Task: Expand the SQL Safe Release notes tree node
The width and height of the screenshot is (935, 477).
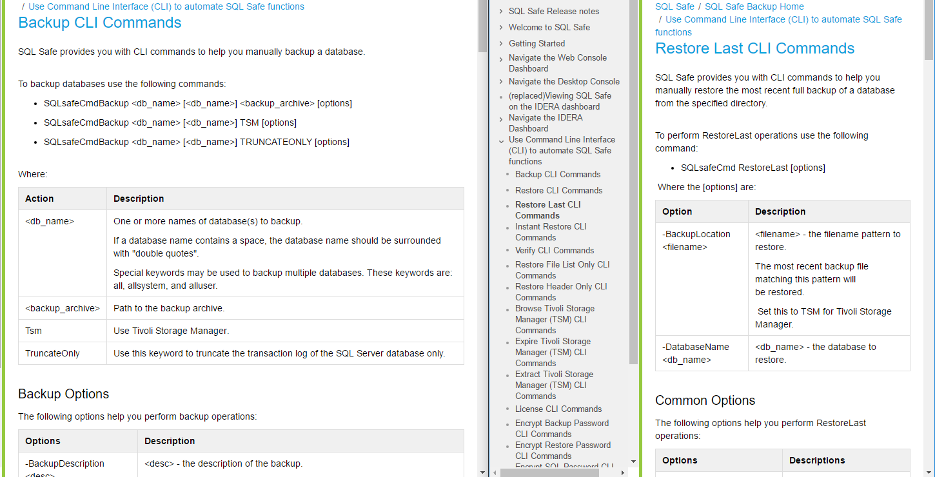Action: (501, 11)
